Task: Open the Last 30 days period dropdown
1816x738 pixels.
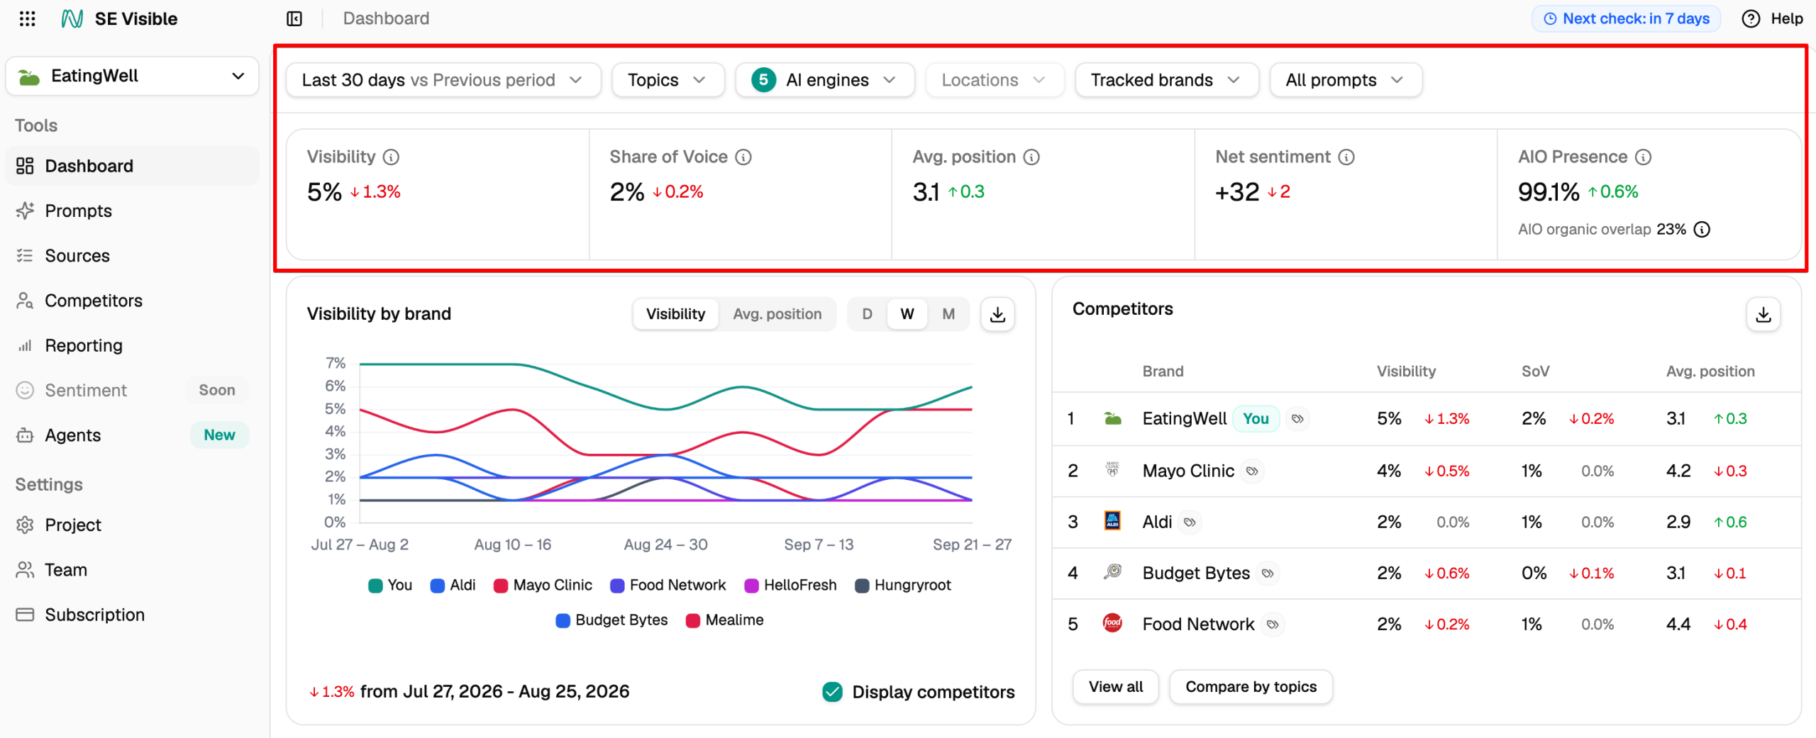Action: point(443,80)
